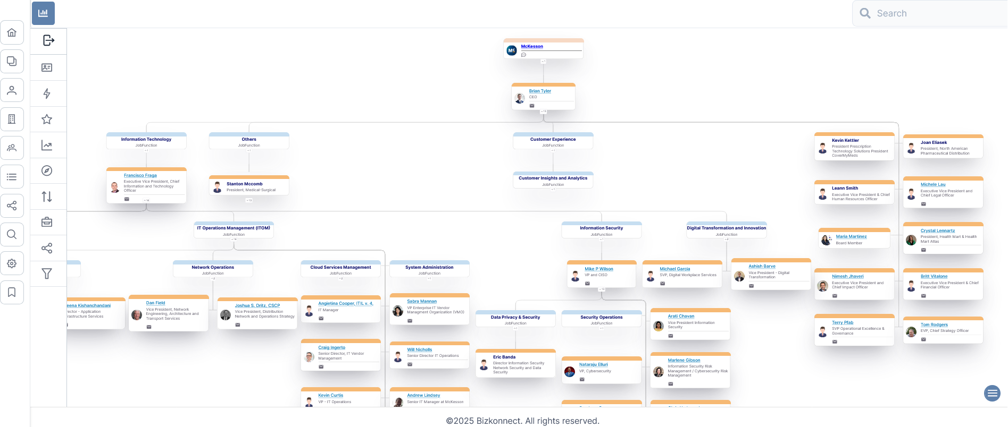The height and width of the screenshot is (427, 1008).
Task: Click the lightning bolt icon
Action: 47,93
